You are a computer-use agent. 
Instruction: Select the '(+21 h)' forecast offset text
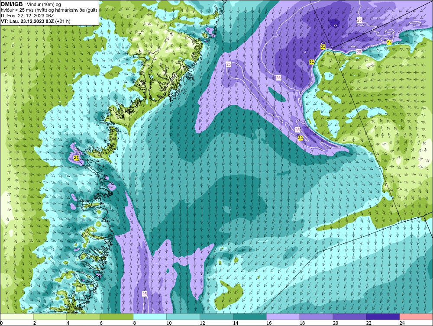(x=63, y=21)
